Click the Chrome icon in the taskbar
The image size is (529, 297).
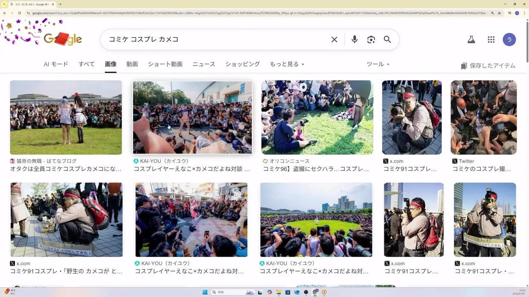click(x=315, y=292)
